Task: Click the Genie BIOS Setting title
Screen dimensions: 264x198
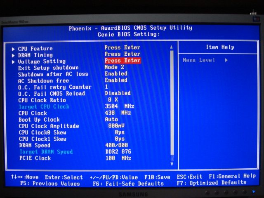Action: [x=129, y=35]
